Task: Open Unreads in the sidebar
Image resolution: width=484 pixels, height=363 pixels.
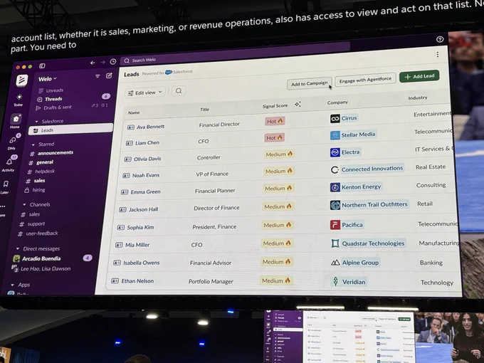Action: [x=51, y=90]
